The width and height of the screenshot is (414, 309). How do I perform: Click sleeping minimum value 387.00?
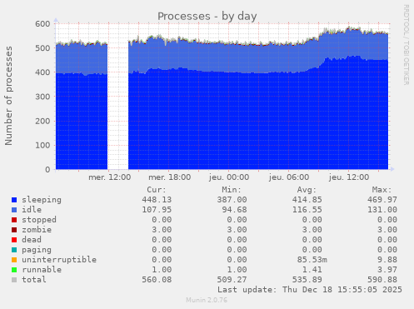[232, 200]
